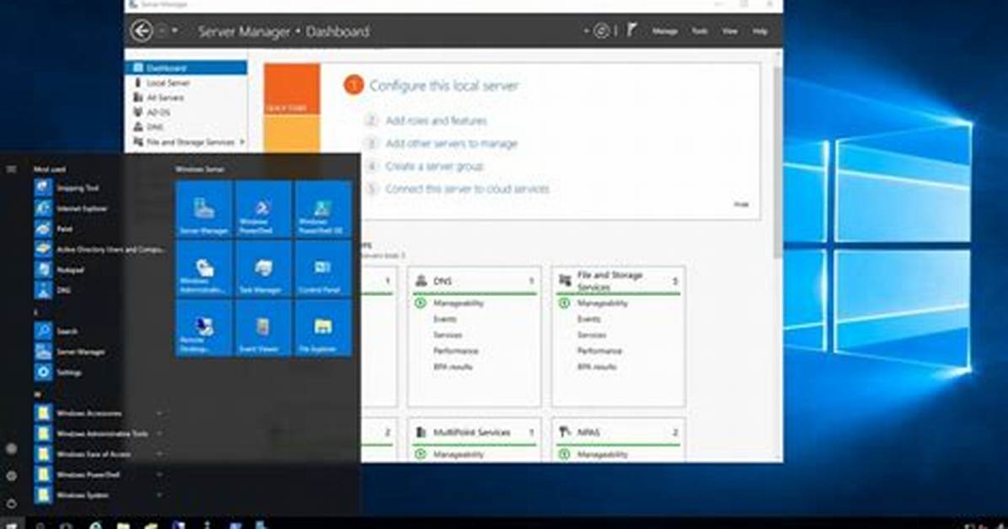
Task: Open the MultiPoint Services tile header
Action: [x=475, y=433]
